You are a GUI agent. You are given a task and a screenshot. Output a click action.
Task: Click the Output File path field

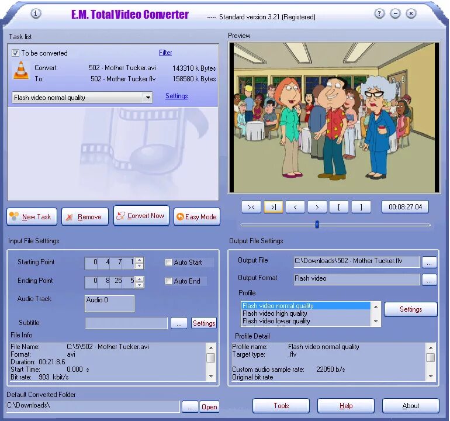[x=356, y=261]
